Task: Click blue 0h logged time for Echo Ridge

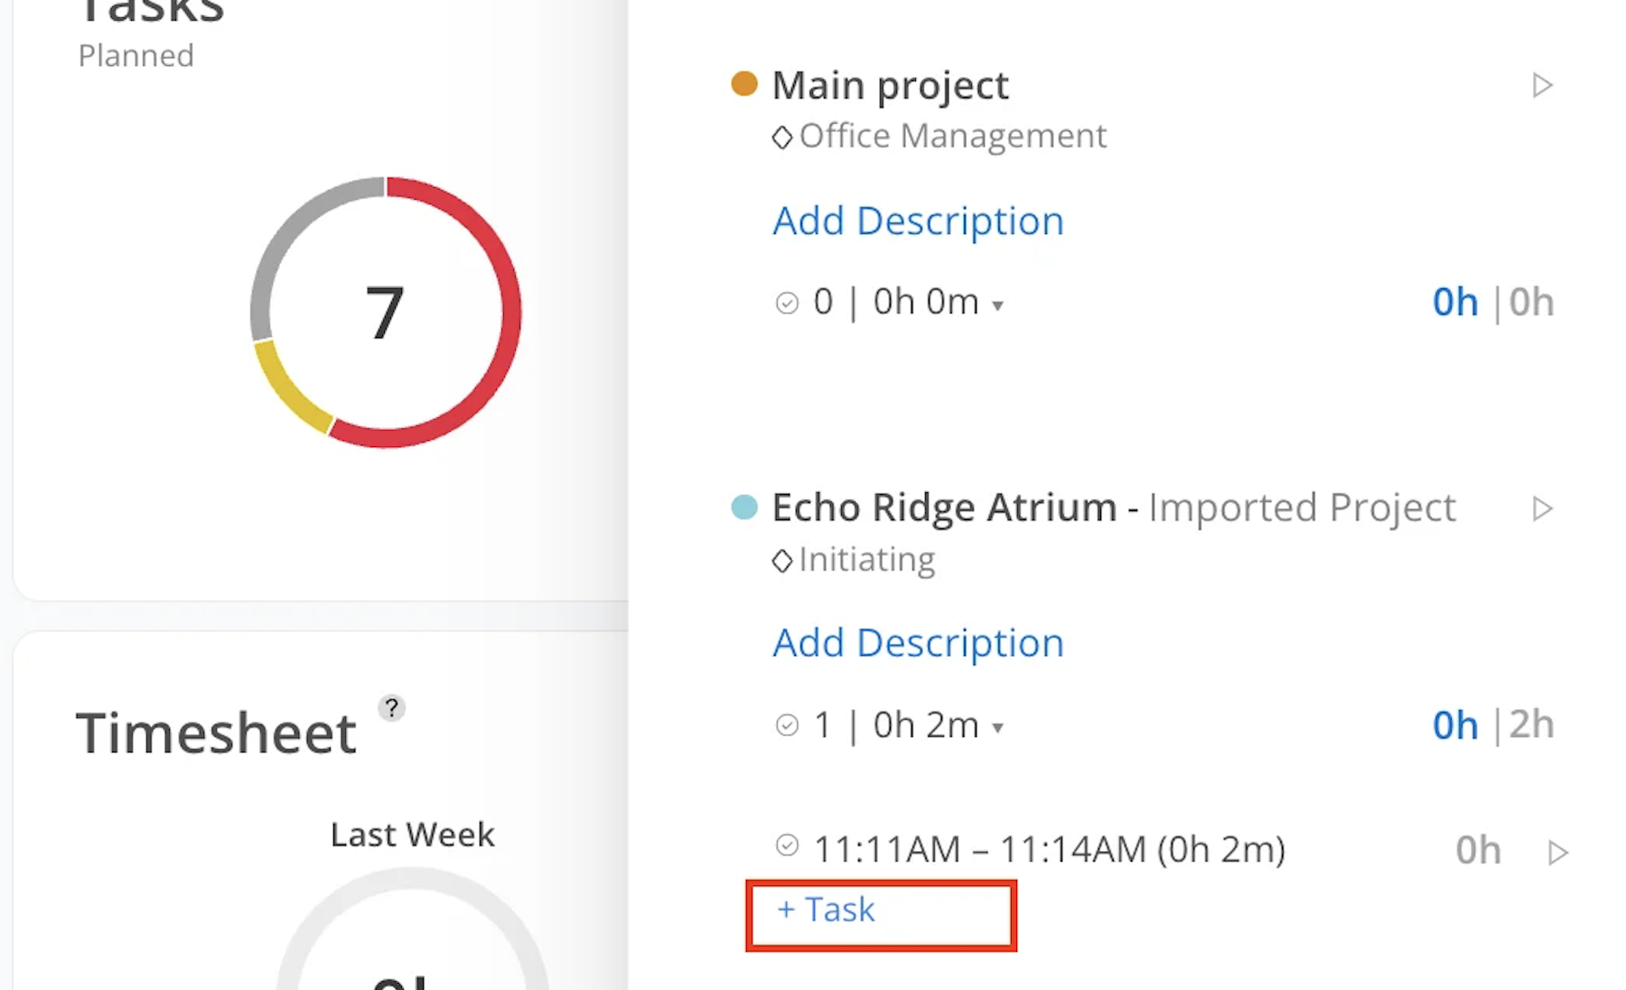Action: click(x=1454, y=725)
